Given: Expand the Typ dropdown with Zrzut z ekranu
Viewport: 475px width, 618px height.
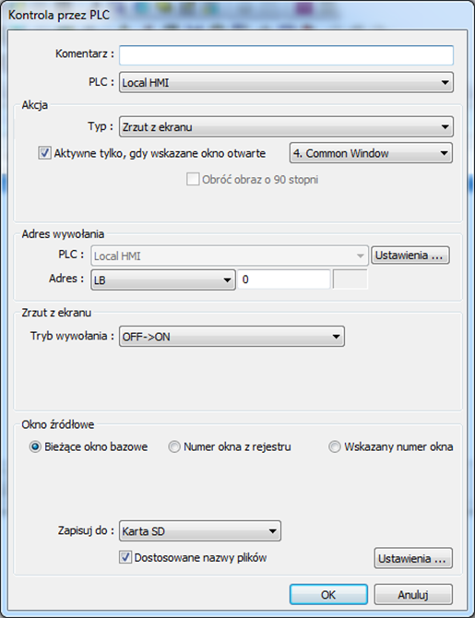Looking at the screenshot, I should 286,127.
